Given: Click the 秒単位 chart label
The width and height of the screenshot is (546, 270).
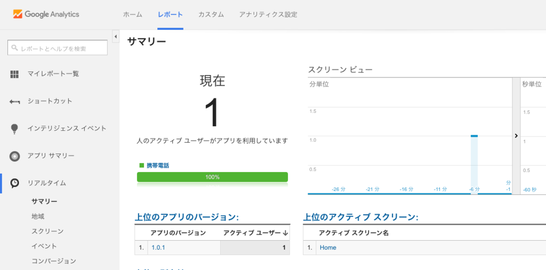Looking at the screenshot, I should (532, 84).
